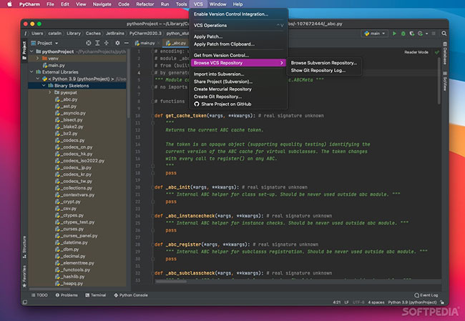Click the tool windows quick-access icon in status bar
The image size is (465, 321).
click(25, 302)
